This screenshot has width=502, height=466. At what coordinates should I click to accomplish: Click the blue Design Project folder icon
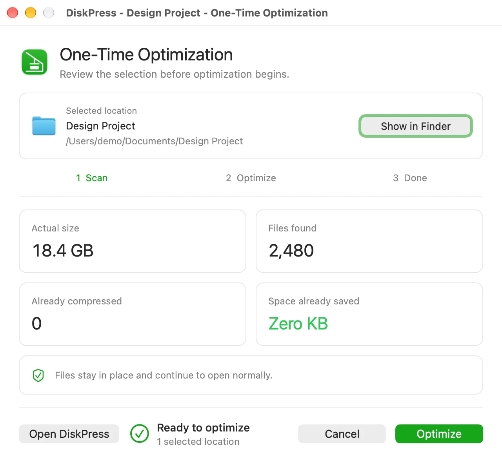tap(44, 126)
